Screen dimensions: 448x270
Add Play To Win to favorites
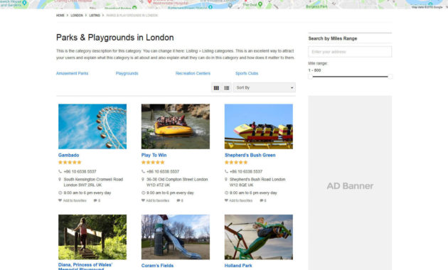(156, 200)
